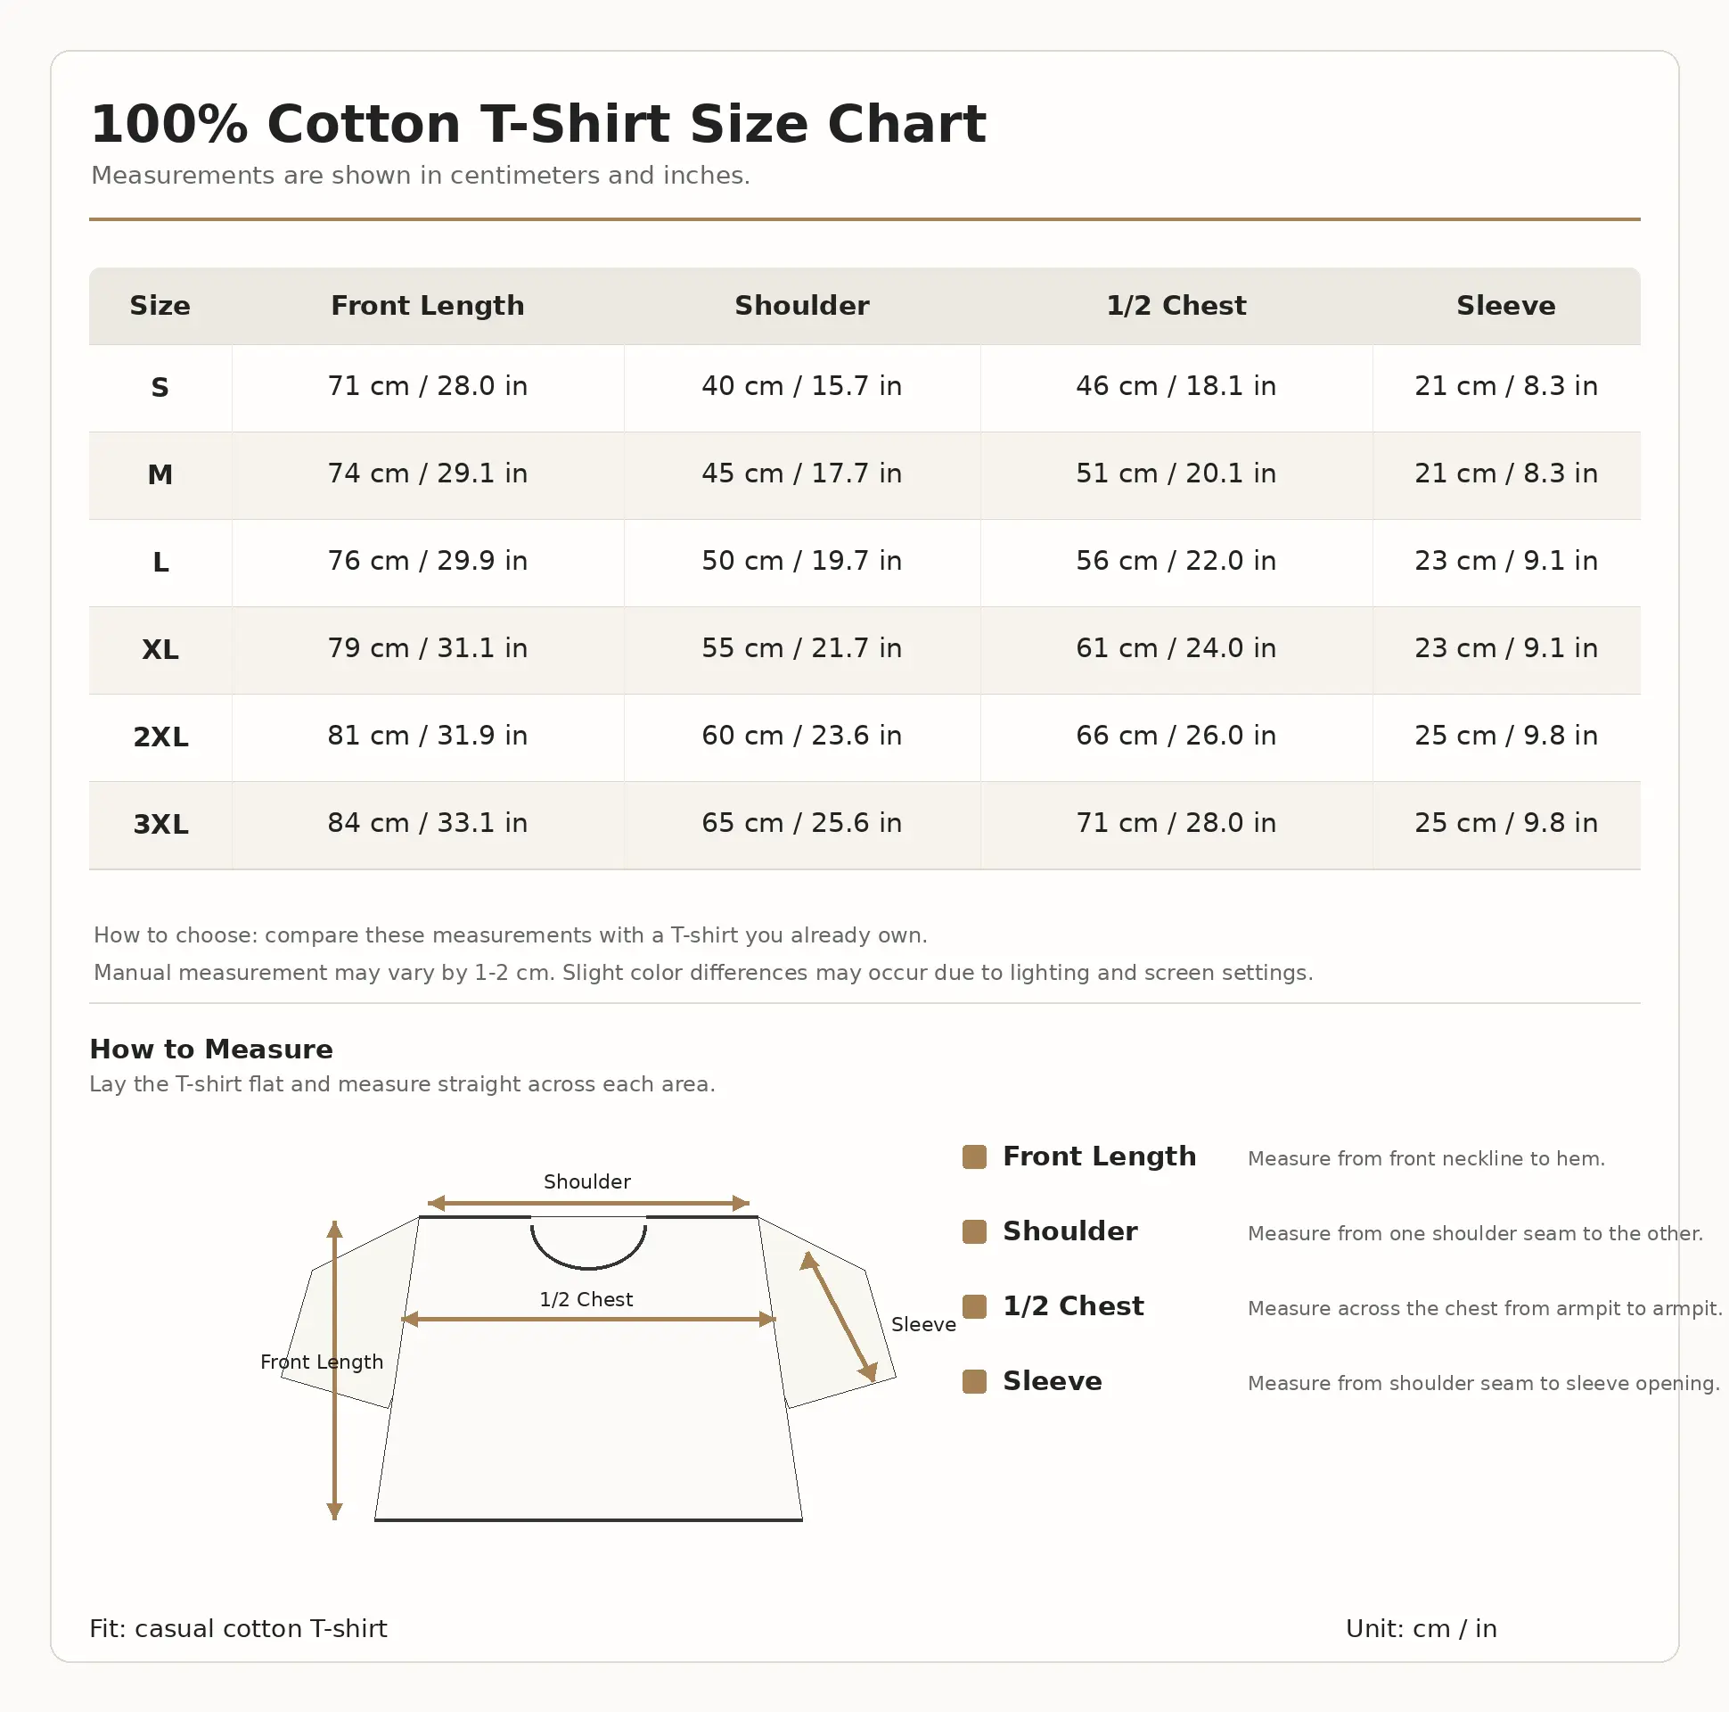This screenshot has width=1729, height=1712.
Task: Click the Shoulder legend brown square
Action: click(974, 1232)
